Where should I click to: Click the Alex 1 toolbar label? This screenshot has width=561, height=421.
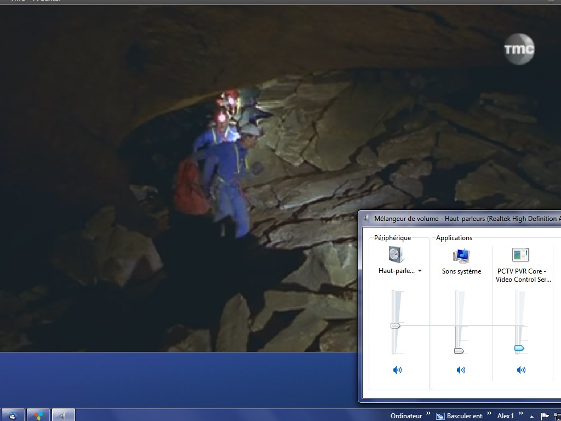click(x=505, y=416)
